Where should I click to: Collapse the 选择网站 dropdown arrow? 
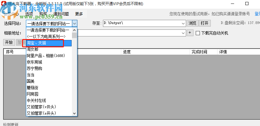click(x=75, y=24)
